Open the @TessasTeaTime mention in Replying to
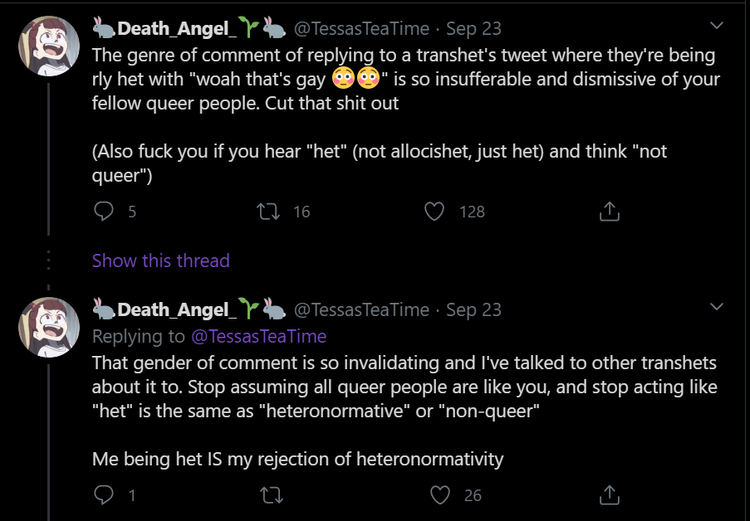Viewport: 750px width, 521px height. click(x=259, y=336)
